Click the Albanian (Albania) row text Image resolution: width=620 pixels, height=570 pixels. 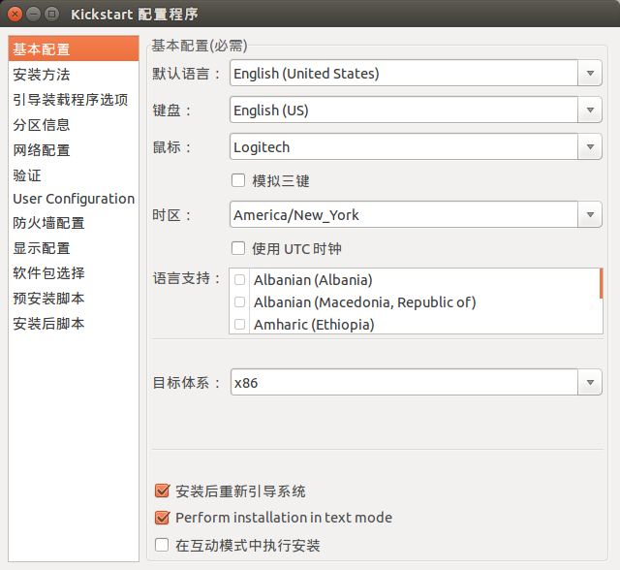point(313,280)
